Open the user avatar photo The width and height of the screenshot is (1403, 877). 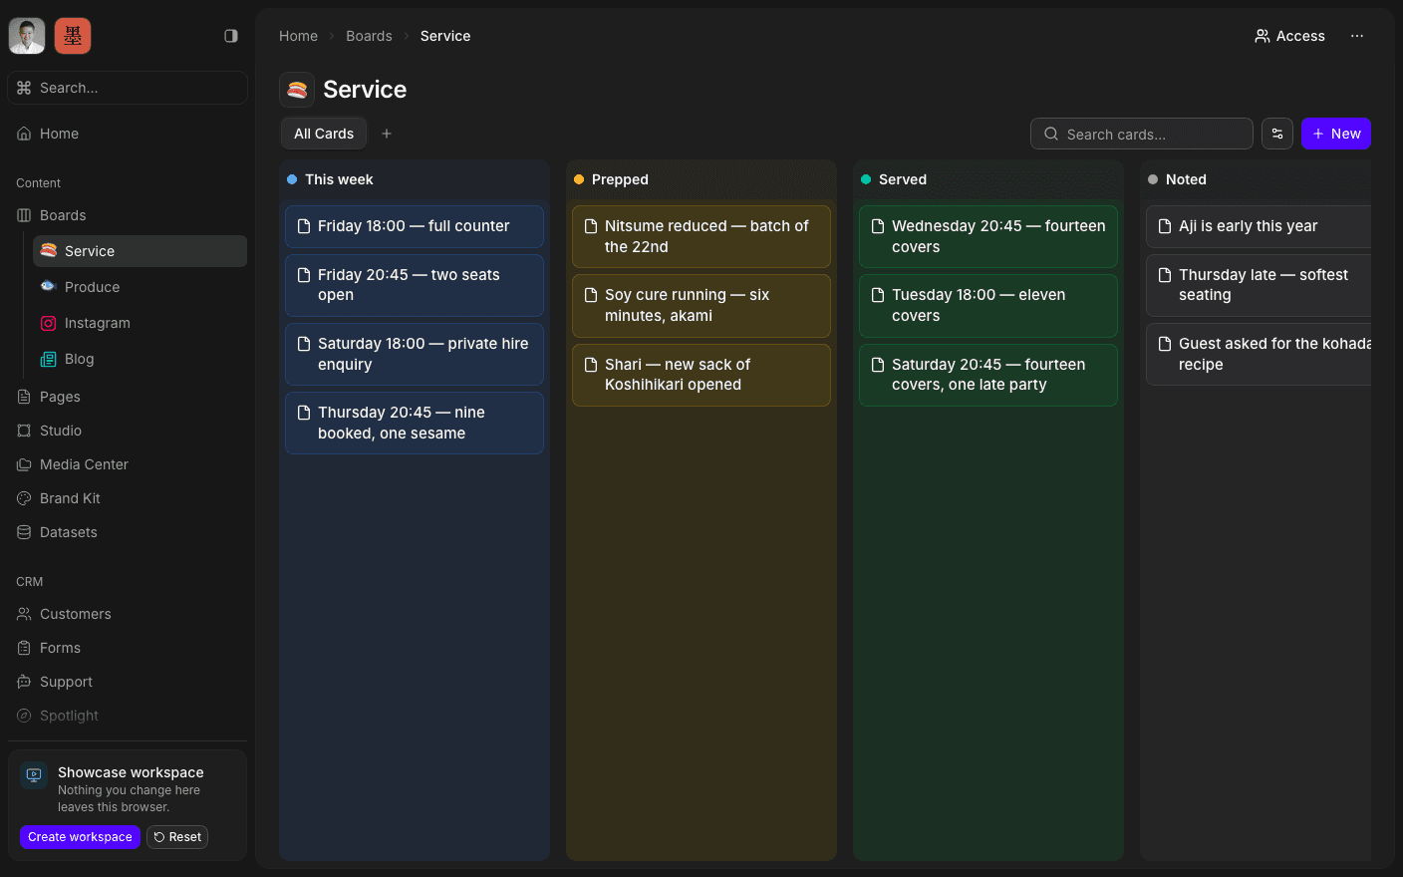[x=27, y=36]
